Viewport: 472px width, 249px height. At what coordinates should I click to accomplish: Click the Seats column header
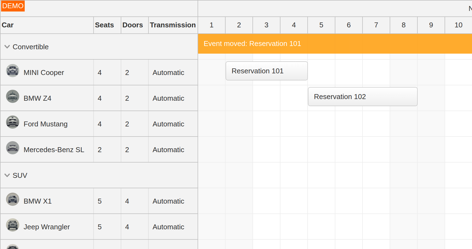coord(107,25)
